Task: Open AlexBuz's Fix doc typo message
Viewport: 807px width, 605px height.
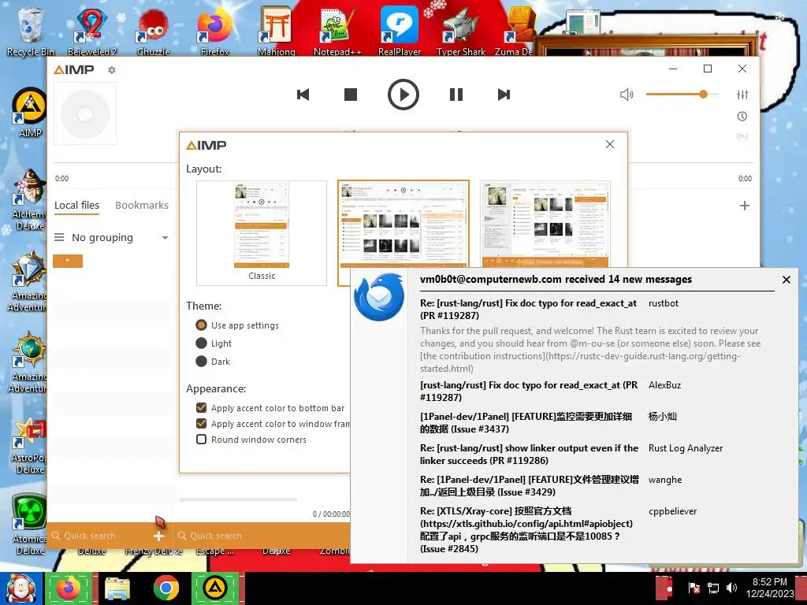Action: 529,391
